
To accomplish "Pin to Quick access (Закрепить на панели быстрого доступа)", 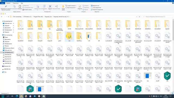I will pyautogui.click(x=6, y=8).
